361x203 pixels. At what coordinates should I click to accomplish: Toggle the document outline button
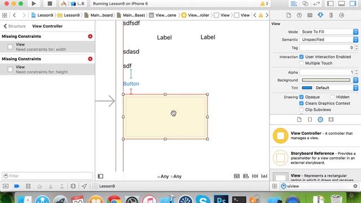pyautogui.click(x=100, y=176)
